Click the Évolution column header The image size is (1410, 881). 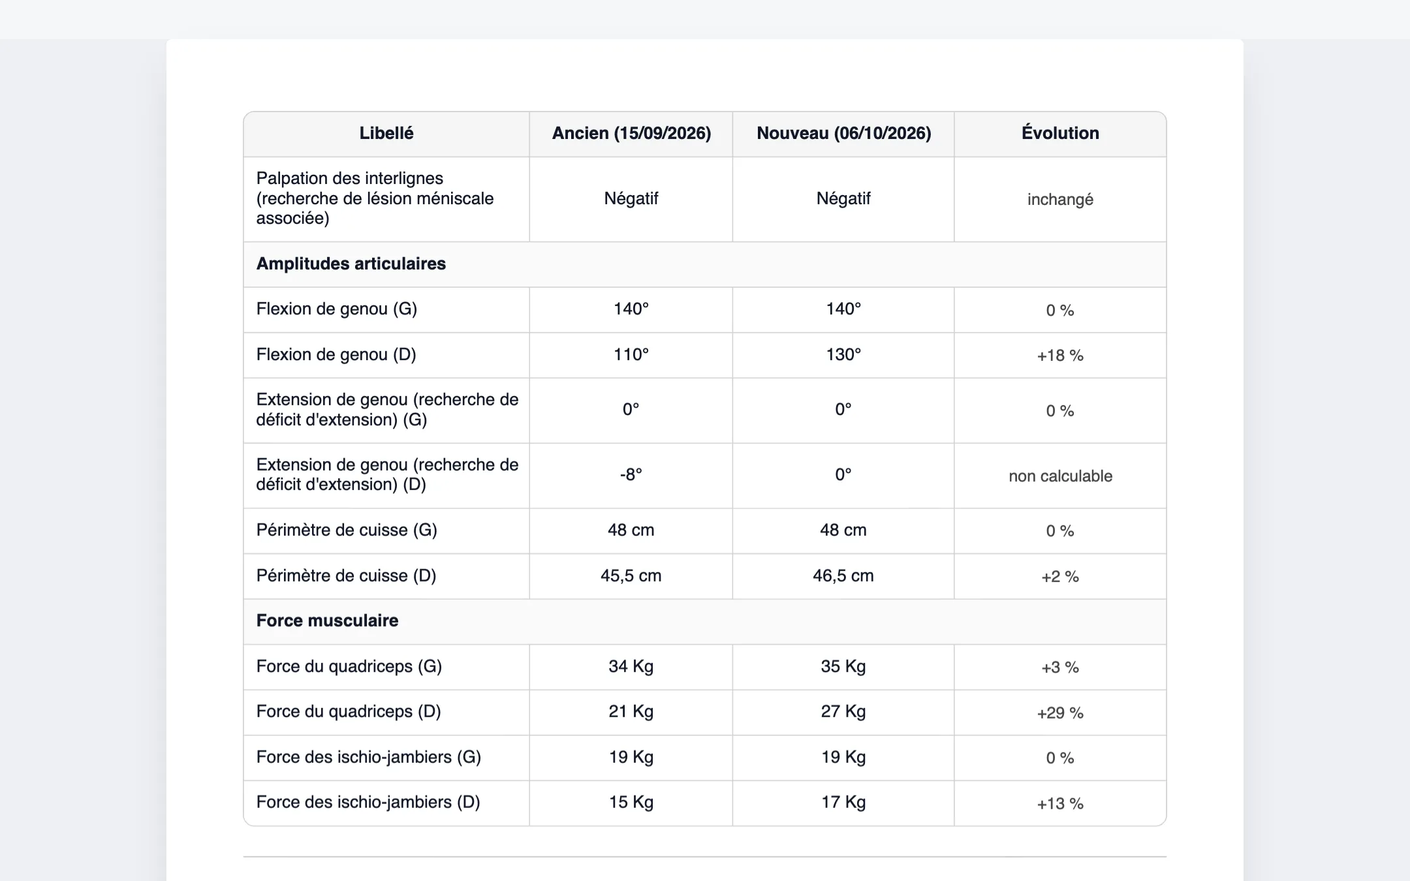tap(1060, 133)
